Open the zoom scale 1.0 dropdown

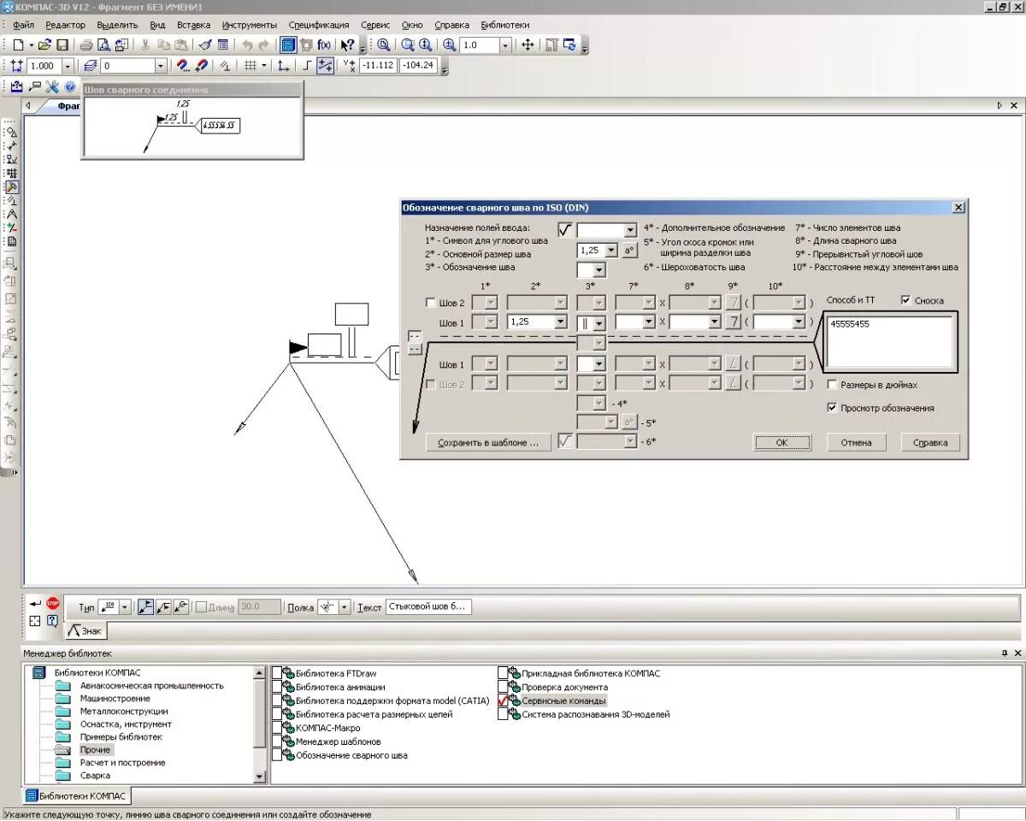pos(505,45)
